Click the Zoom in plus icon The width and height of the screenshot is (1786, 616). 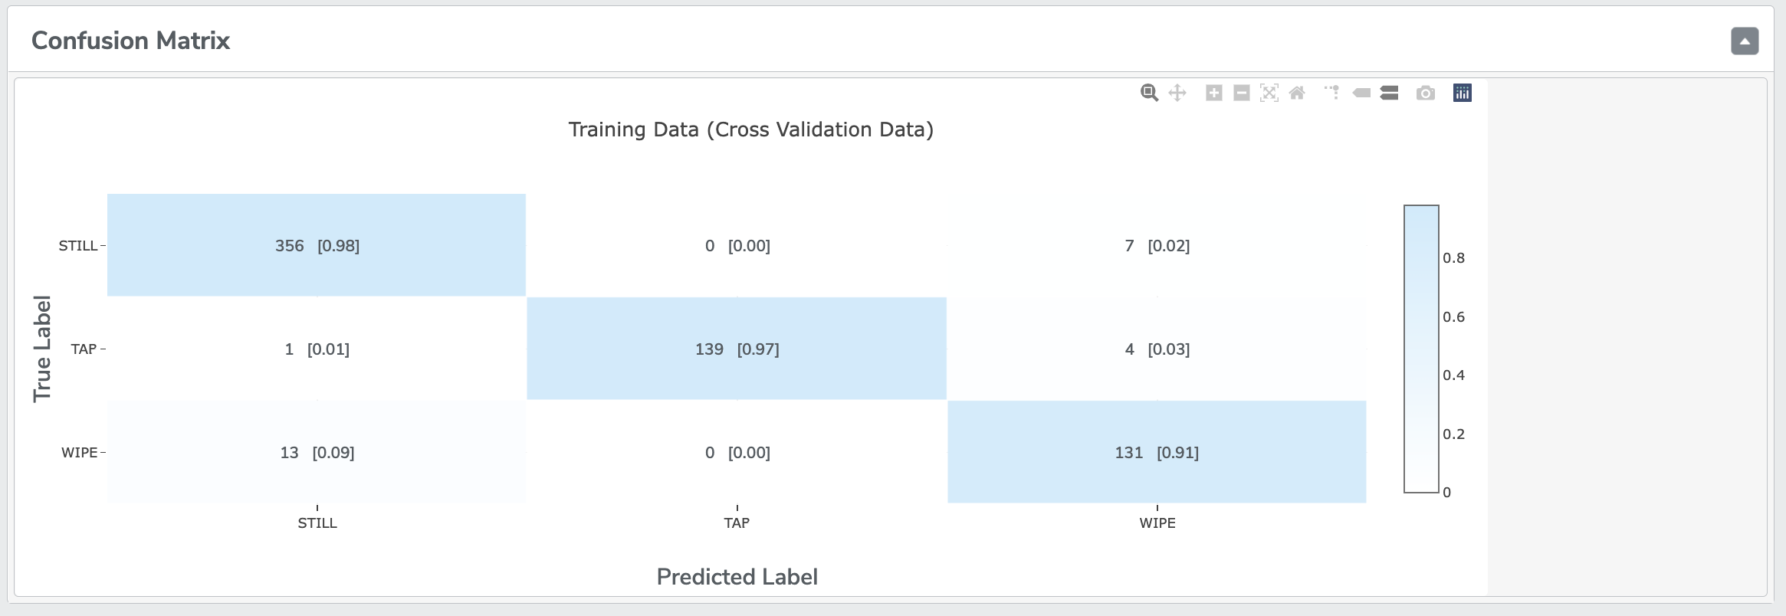coord(1214,93)
